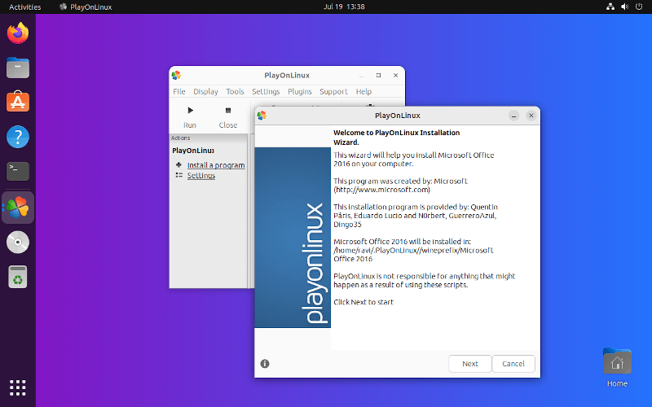
Task: Click the Install a program link
Action: tap(216, 165)
